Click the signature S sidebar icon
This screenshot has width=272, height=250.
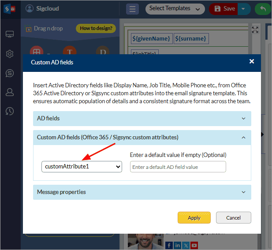[10, 73]
